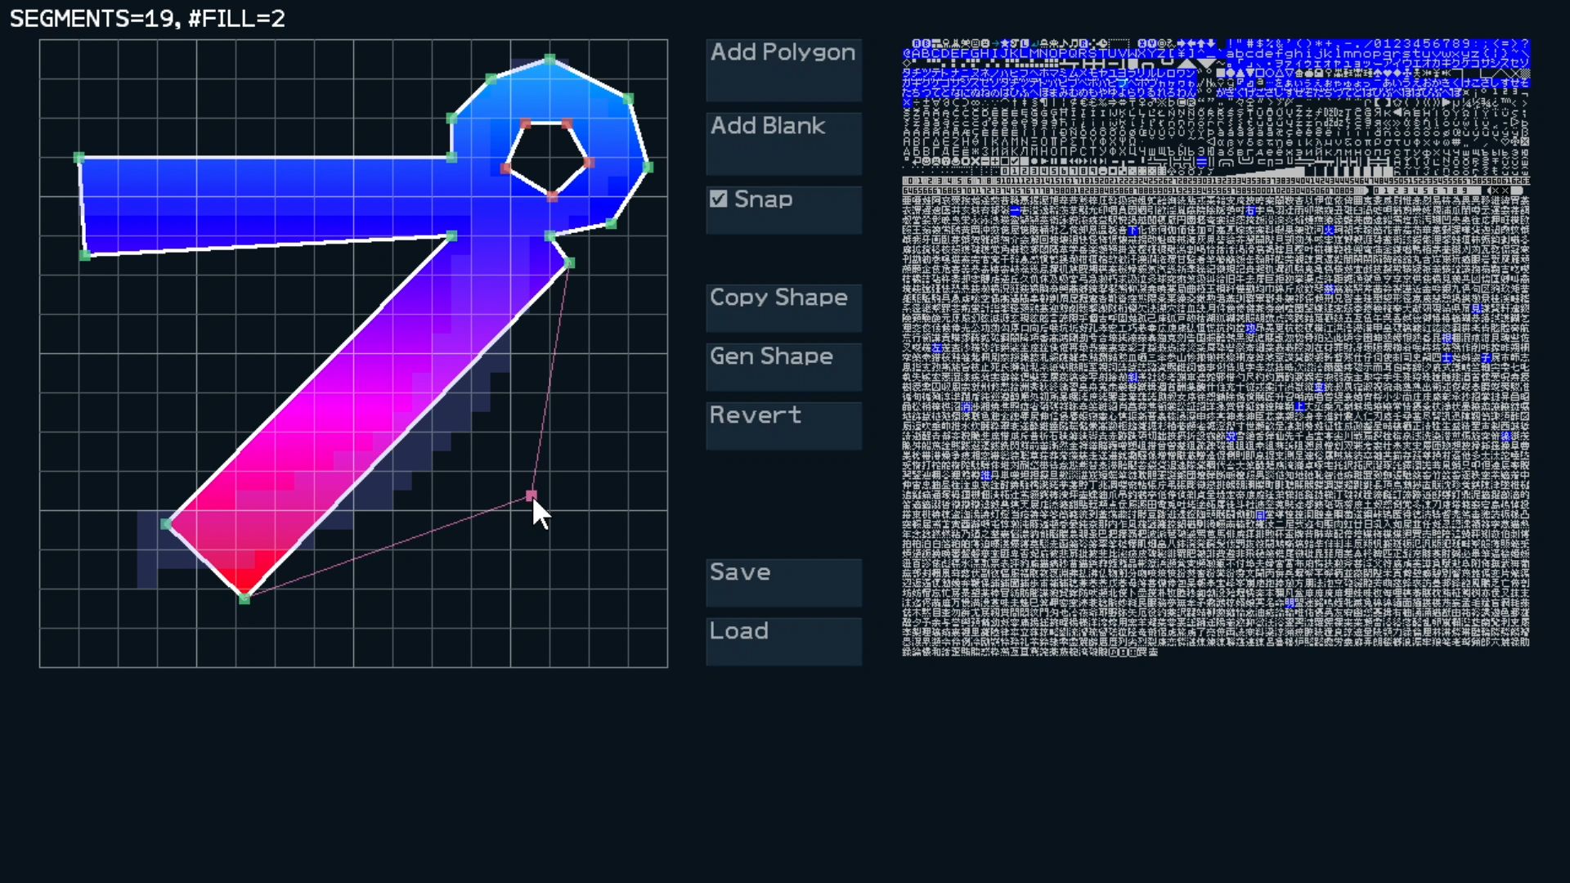Viewport: 1570px width, 883px height.
Task: Select the pink vertex handle near the cursor
Action: [531, 495]
